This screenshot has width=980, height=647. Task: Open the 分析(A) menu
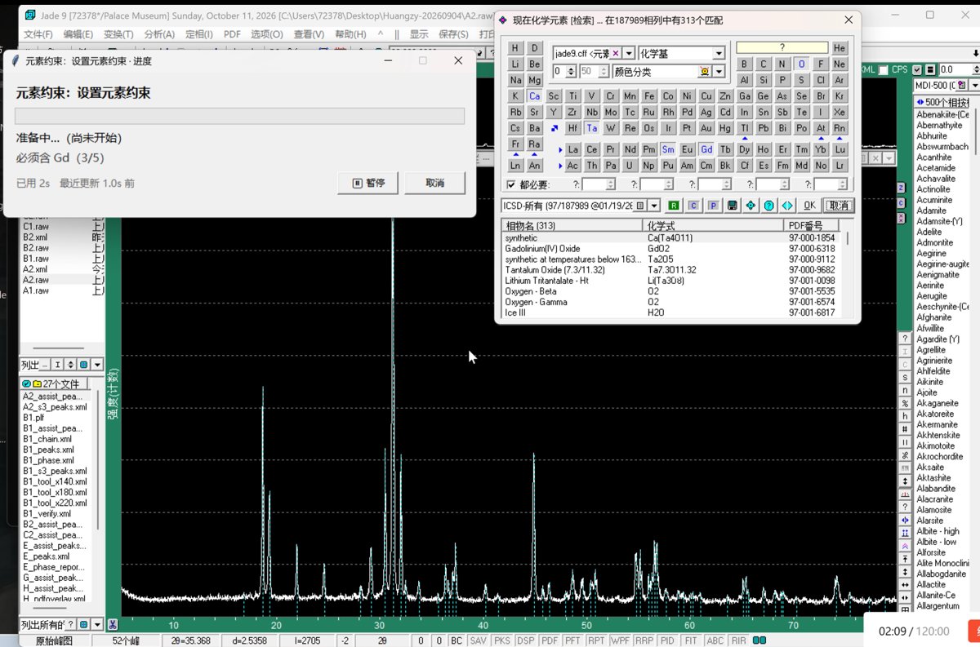159,34
